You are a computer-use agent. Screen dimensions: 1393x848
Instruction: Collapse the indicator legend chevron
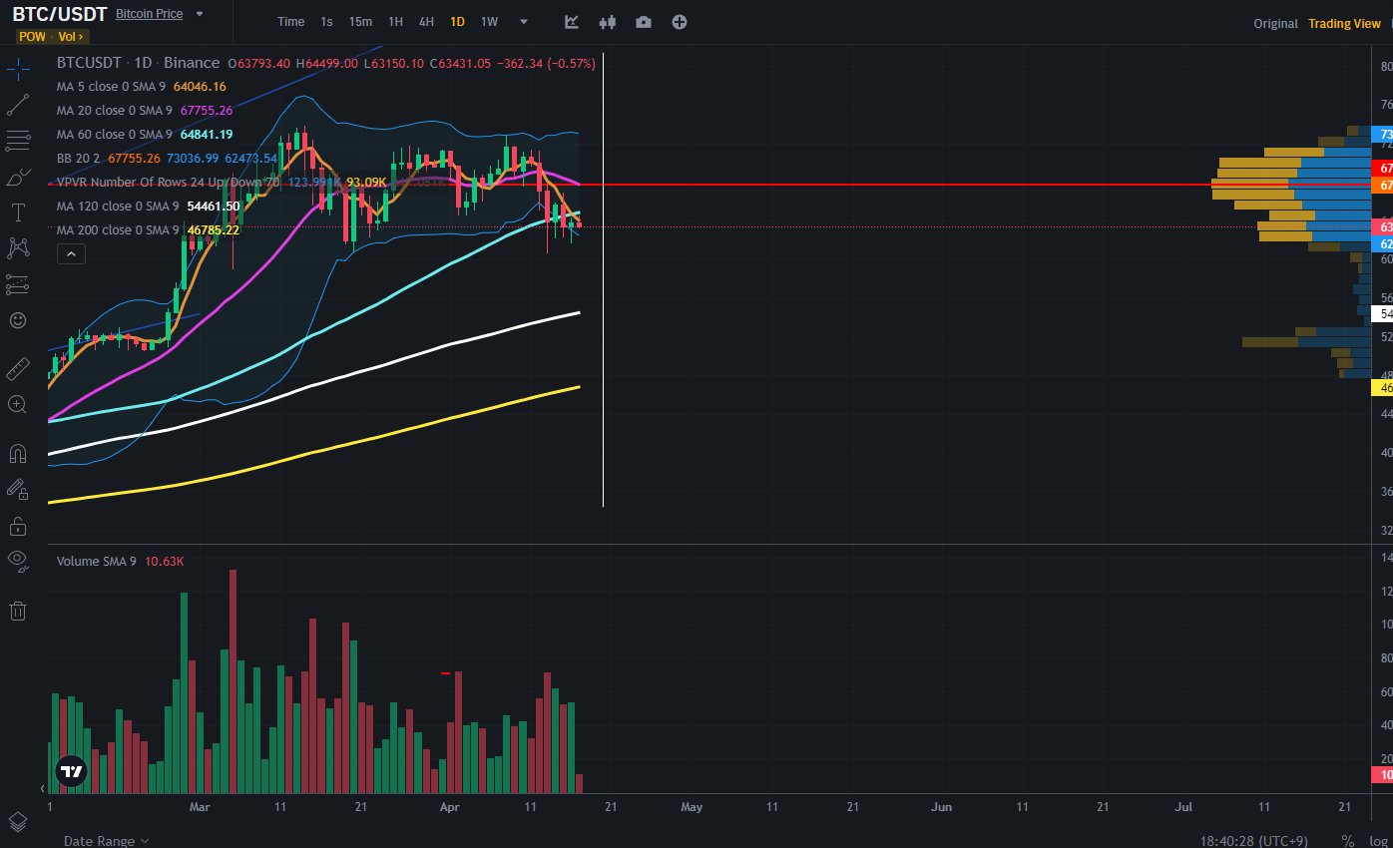[71, 254]
